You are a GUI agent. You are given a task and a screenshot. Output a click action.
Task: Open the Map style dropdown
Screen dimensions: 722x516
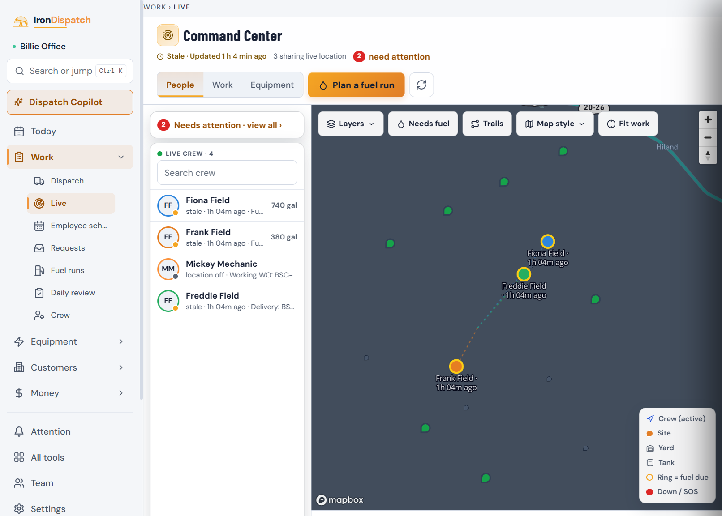pyautogui.click(x=555, y=124)
